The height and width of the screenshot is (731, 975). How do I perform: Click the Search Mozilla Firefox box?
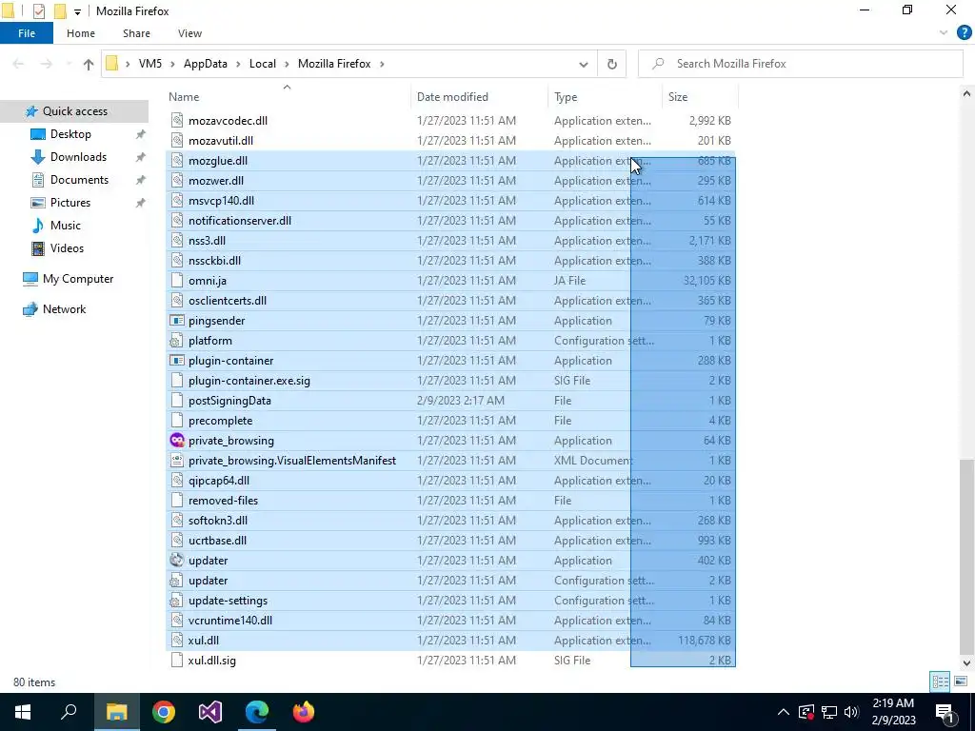(x=800, y=64)
